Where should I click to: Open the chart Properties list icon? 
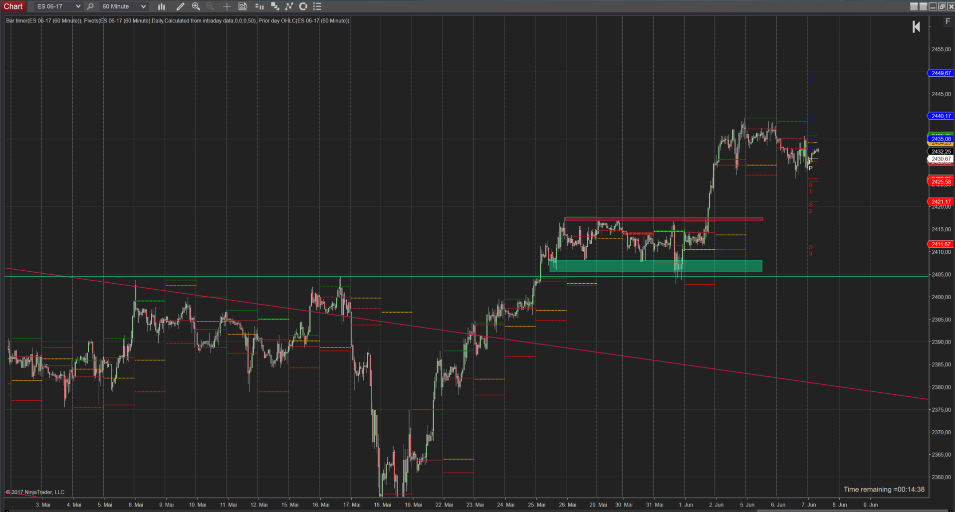point(317,6)
